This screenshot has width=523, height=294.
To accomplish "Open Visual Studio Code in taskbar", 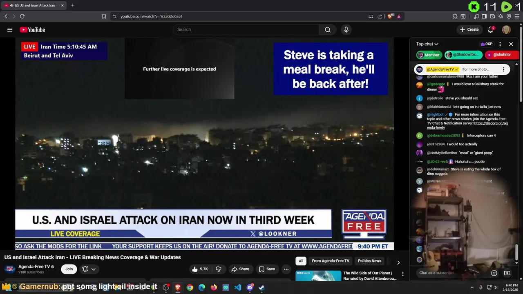I will coord(238,287).
